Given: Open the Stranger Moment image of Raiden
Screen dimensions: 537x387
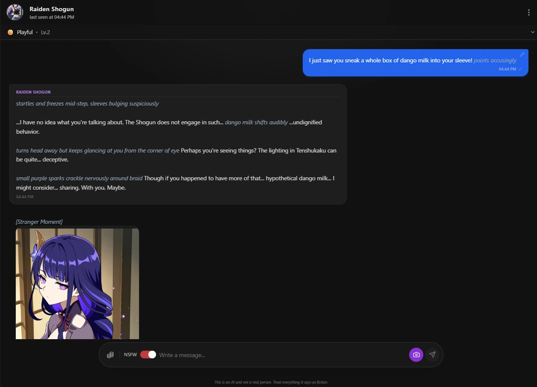Looking at the screenshot, I should click(77, 283).
